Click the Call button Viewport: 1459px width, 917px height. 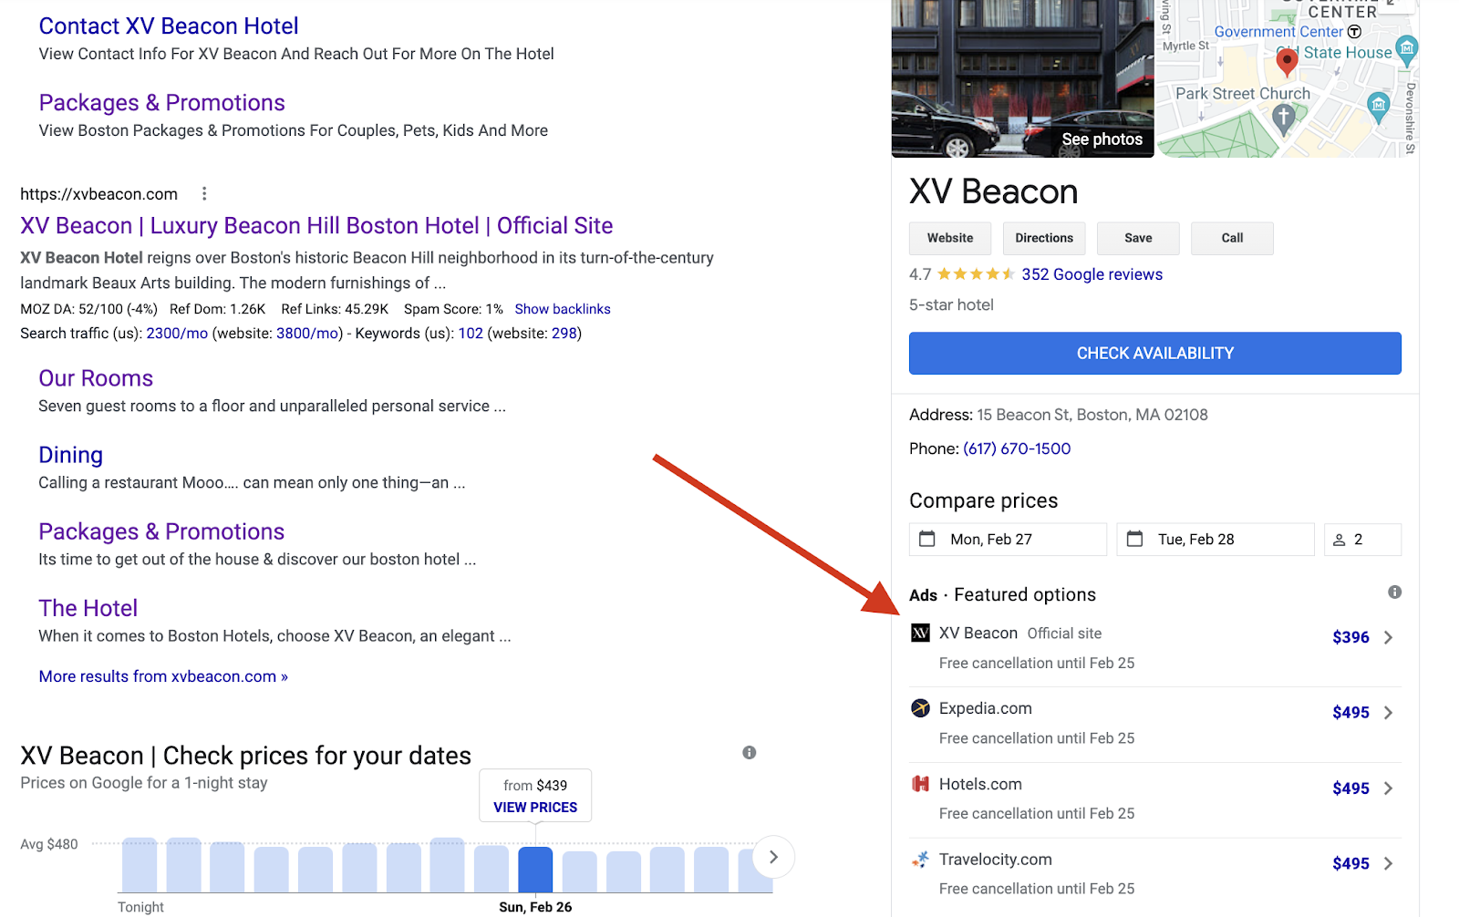(x=1232, y=238)
